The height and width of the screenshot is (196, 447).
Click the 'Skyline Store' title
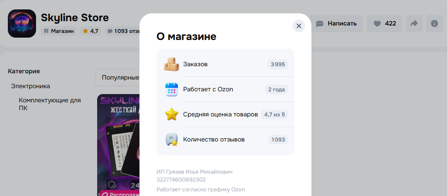(75, 18)
